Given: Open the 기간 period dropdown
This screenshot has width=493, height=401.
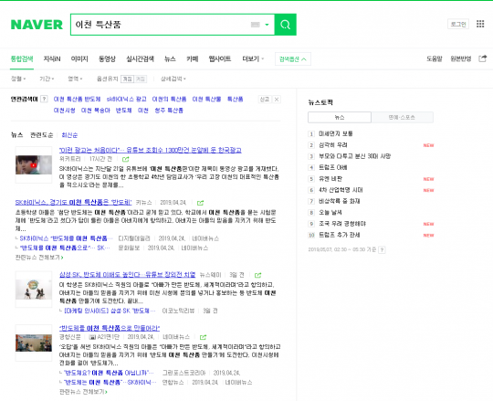Looking at the screenshot, I should [x=47, y=79].
